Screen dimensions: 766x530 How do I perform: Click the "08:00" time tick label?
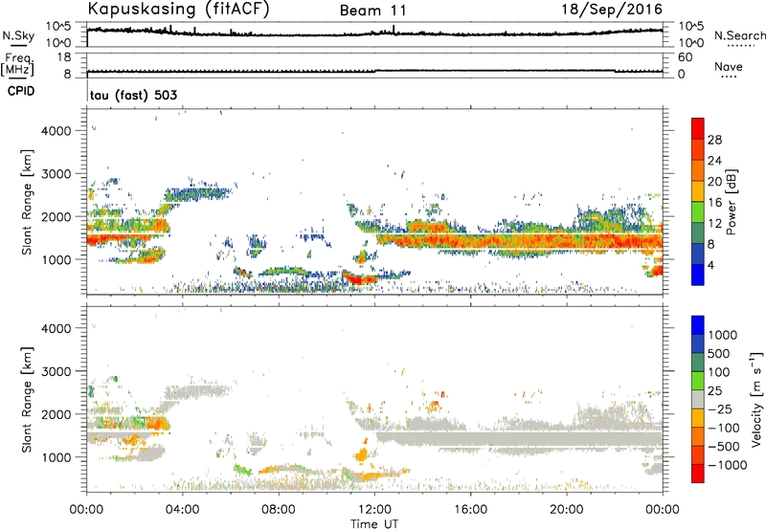click(x=279, y=510)
